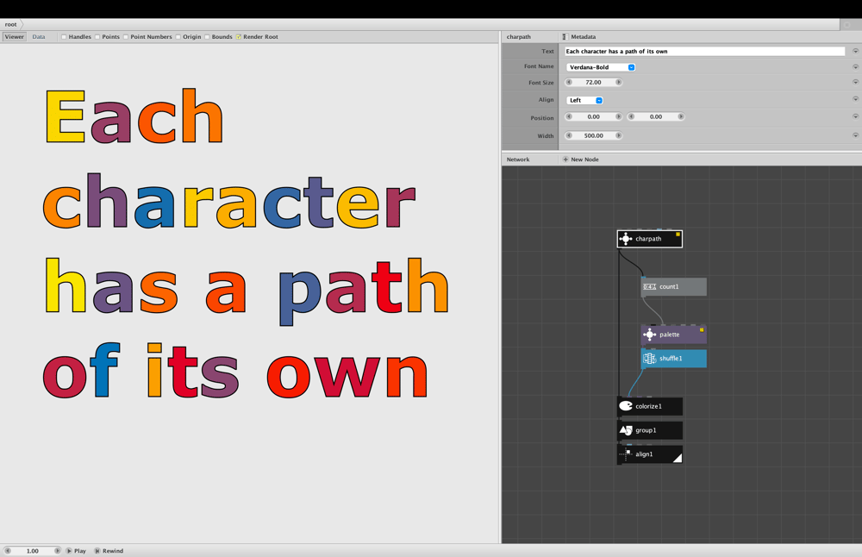Click the charpath header label

click(x=518, y=37)
